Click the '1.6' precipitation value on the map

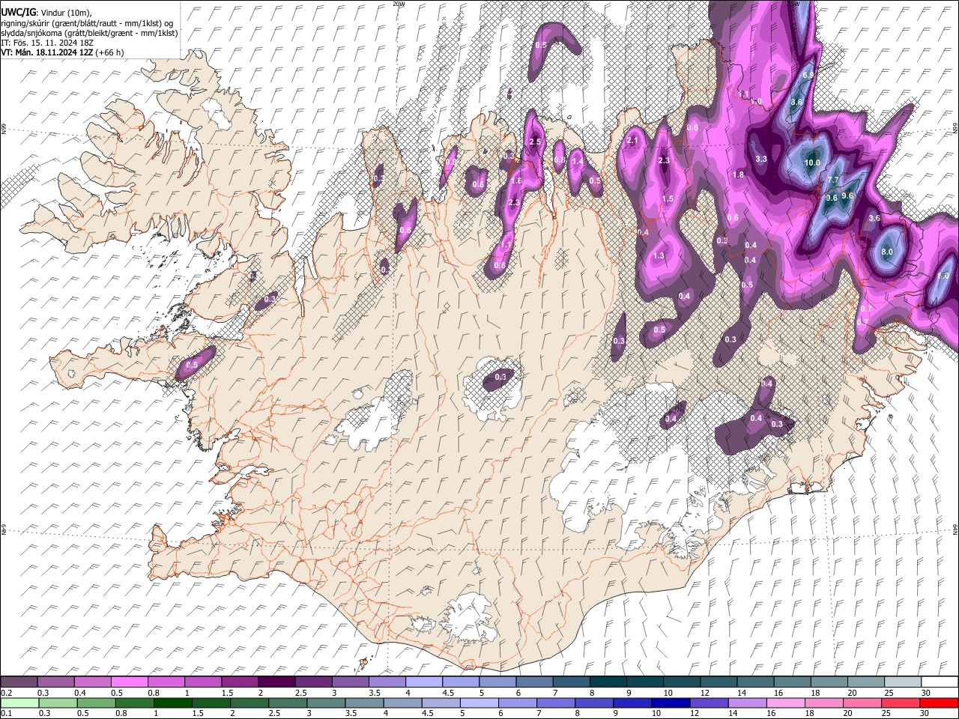point(515,180)
